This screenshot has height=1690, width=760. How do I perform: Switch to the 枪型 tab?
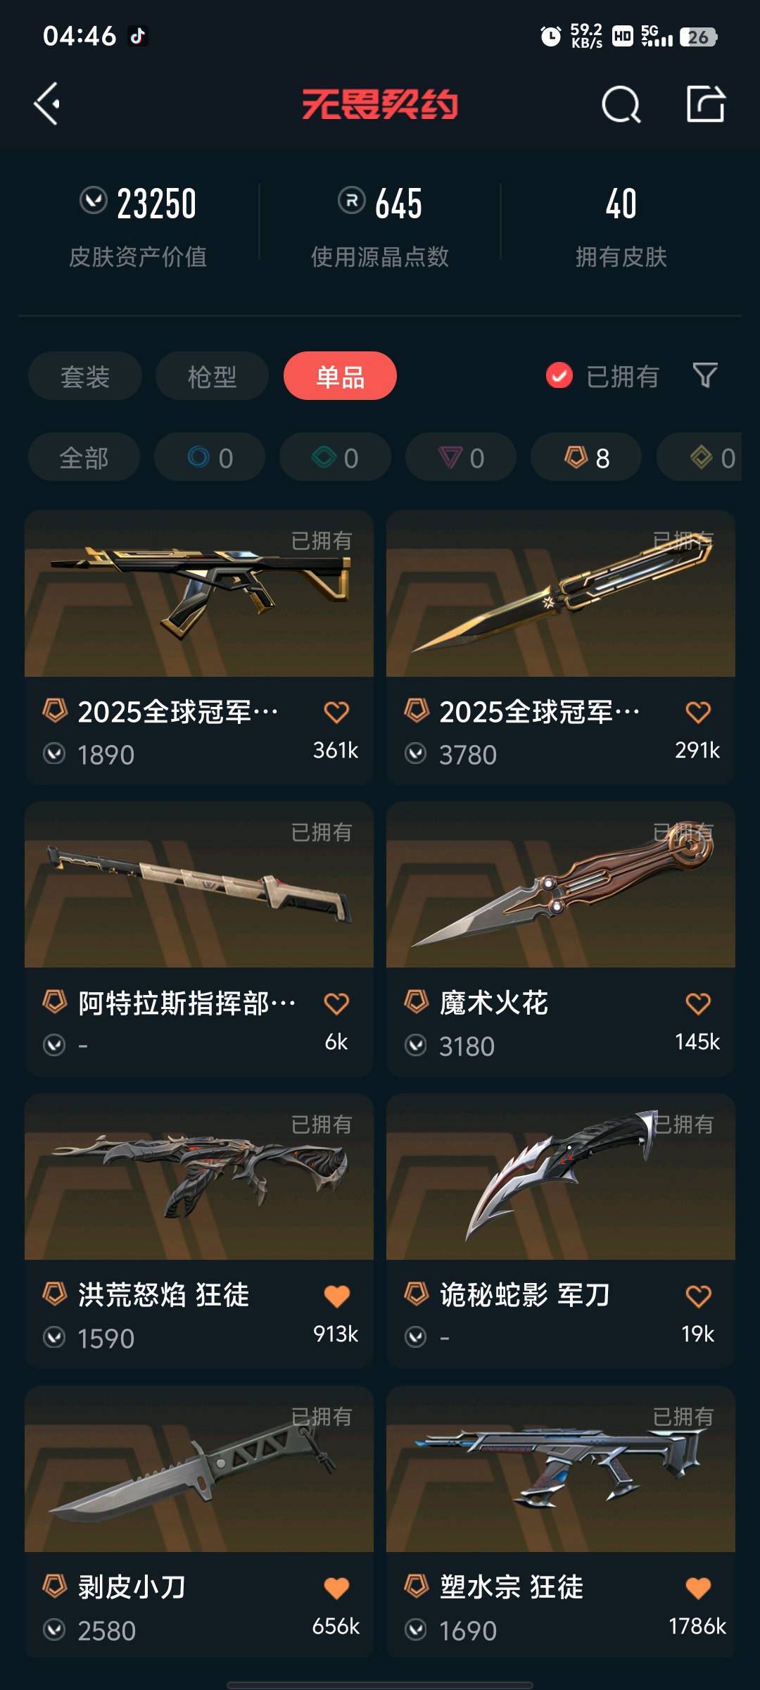(212, 376)
